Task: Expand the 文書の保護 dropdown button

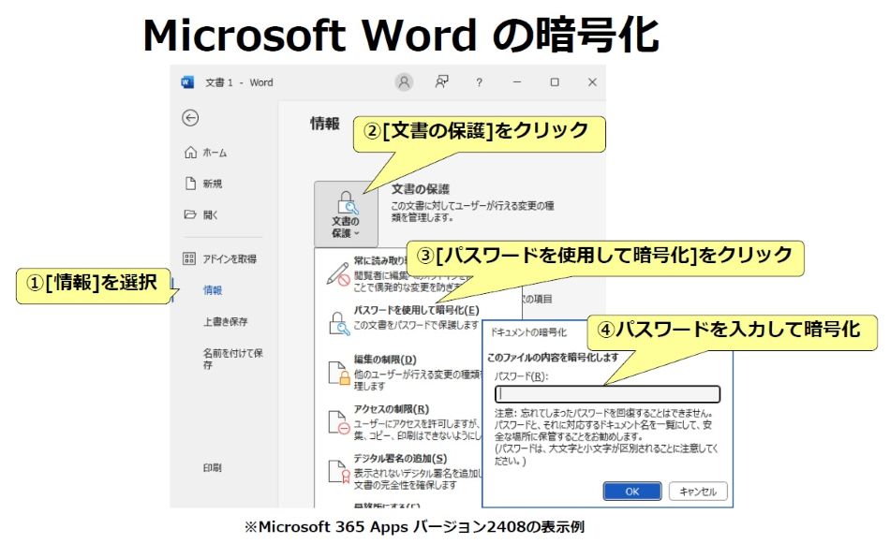Action: click(345, 213)
